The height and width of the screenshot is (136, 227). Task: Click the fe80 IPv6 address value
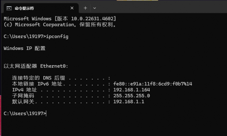tap(153, 84)
